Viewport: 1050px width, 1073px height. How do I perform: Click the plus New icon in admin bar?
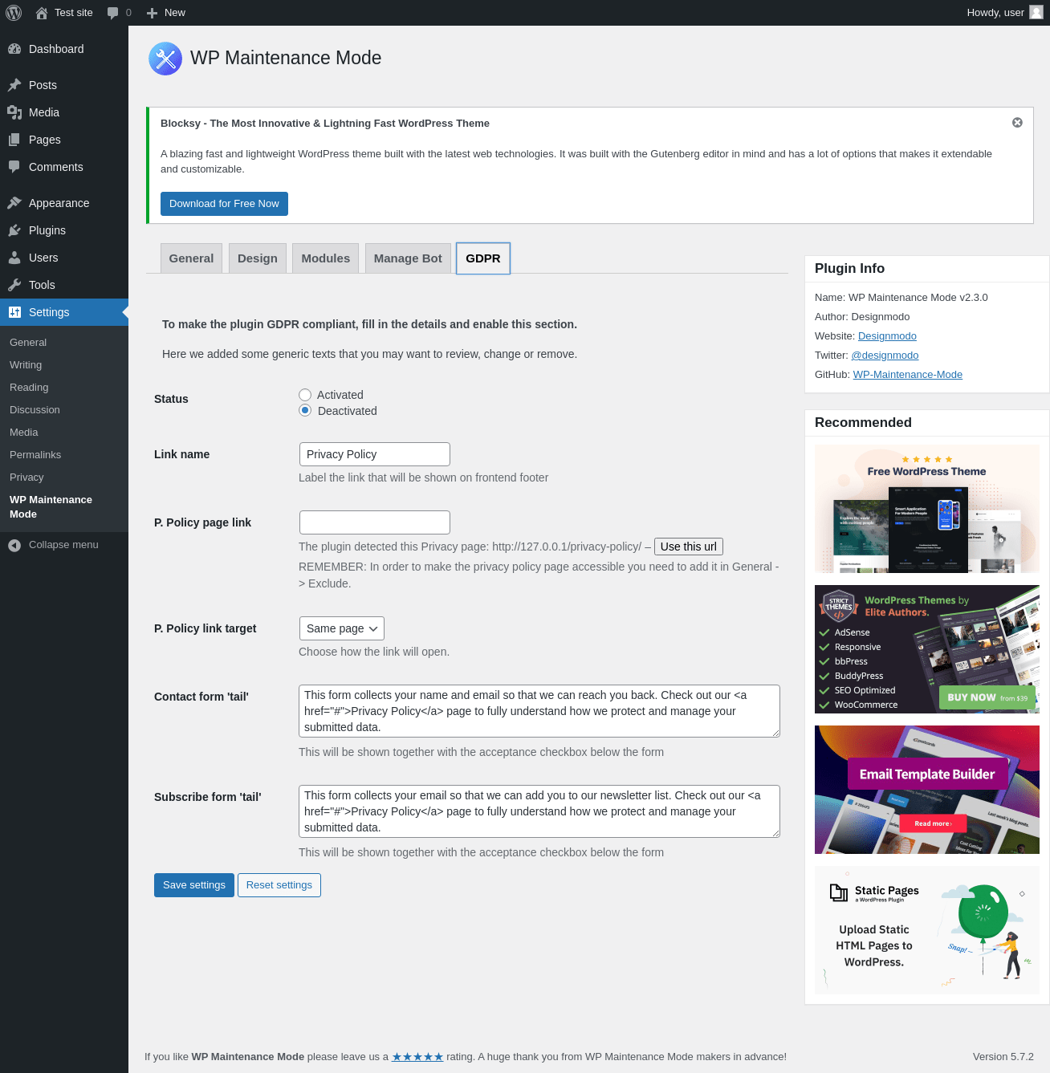coord(152,13)
